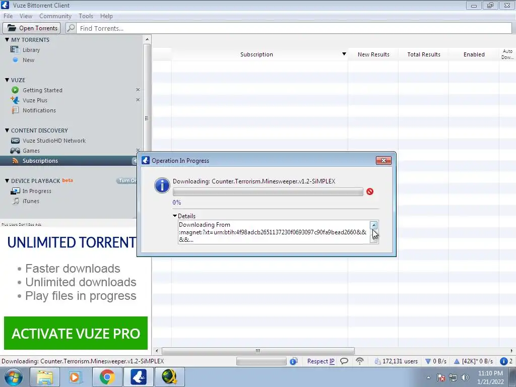516x387 pixels.
Task: Click the Respect IP link
Action: [320, 361]
